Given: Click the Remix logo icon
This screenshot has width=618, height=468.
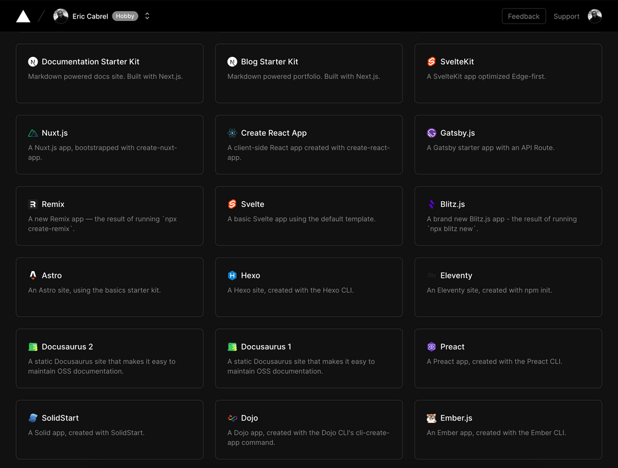Looking at the screenshot, I should click(33, 204).
